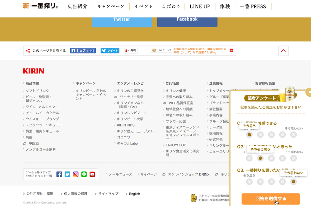Click the Facebook icon in social media accounts
Viewport: 311px width, 206px height.
(x=59, y=174)
